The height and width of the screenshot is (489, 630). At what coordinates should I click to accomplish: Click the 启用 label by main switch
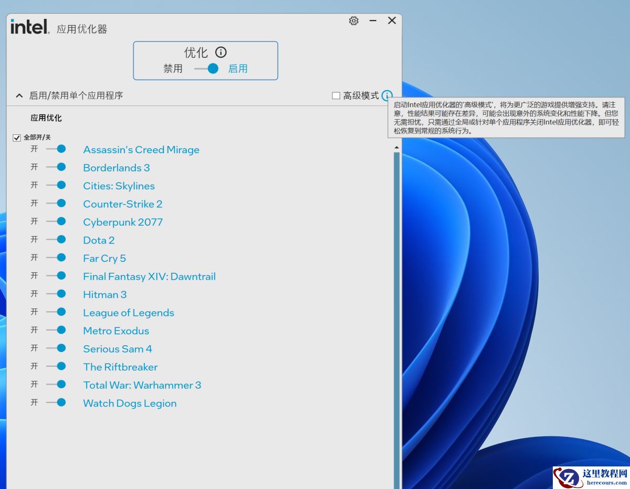238,68
